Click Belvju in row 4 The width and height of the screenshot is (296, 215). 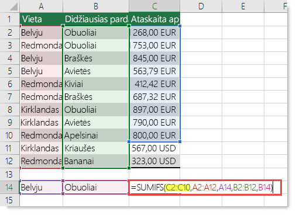[x=41, y=58]
